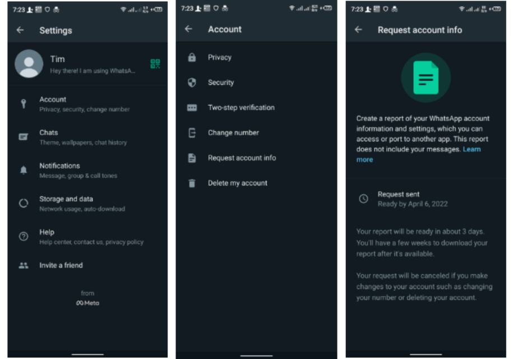This screenshot has width=513, height=359.
Task: Open Change number option
Action: 257,133
